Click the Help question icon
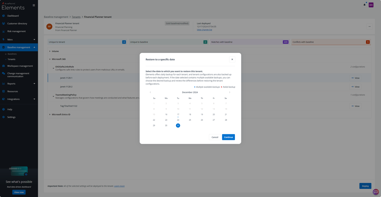381x197 pixels. pos(4,109)
